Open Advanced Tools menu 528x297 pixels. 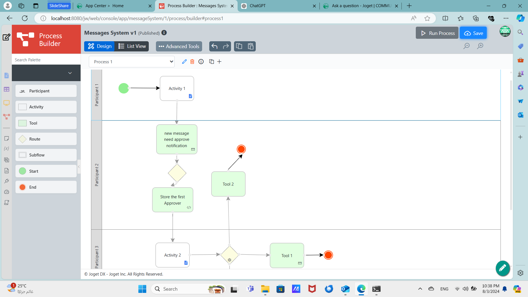point(179,46)
